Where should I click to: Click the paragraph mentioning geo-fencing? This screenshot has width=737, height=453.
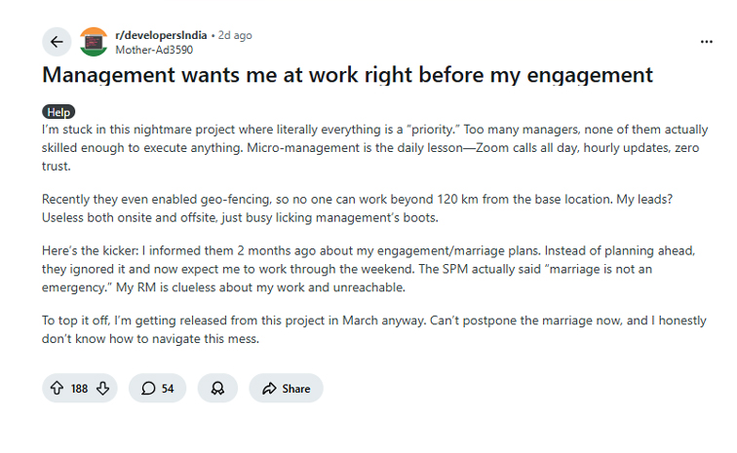[363, 208]
